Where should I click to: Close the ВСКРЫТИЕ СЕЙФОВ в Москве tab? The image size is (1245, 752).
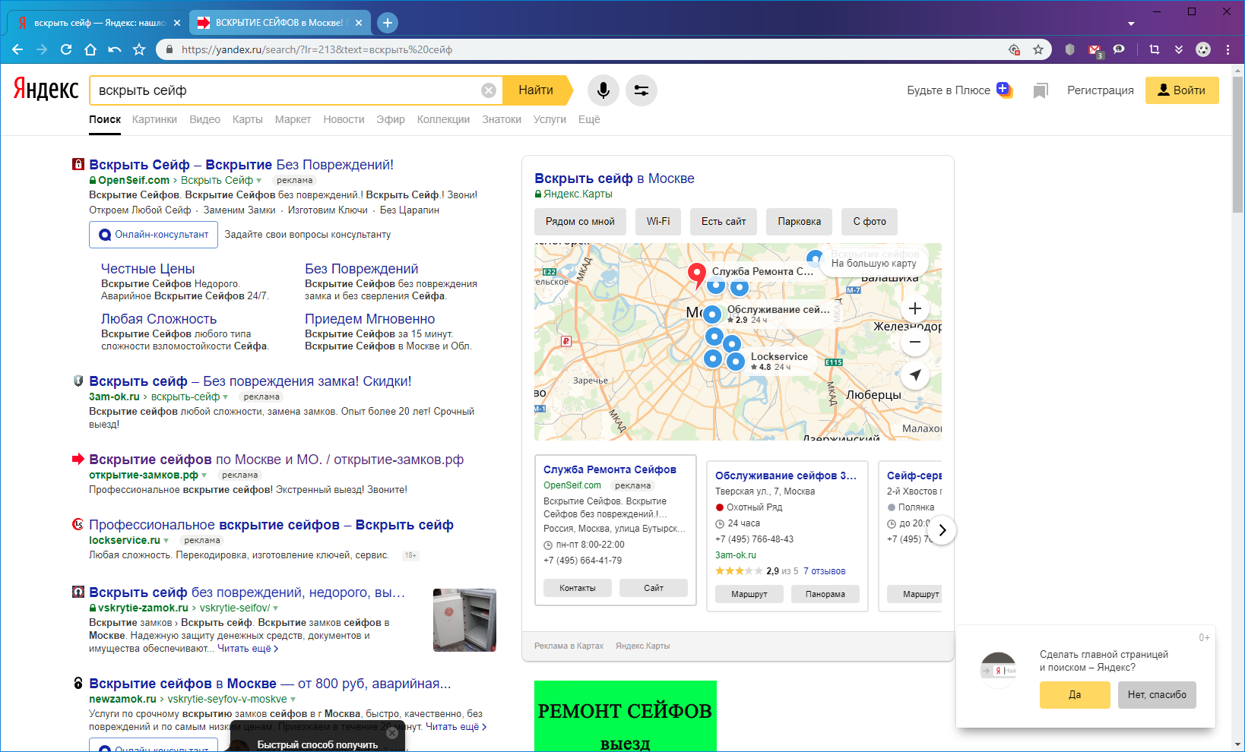(359, 23)
